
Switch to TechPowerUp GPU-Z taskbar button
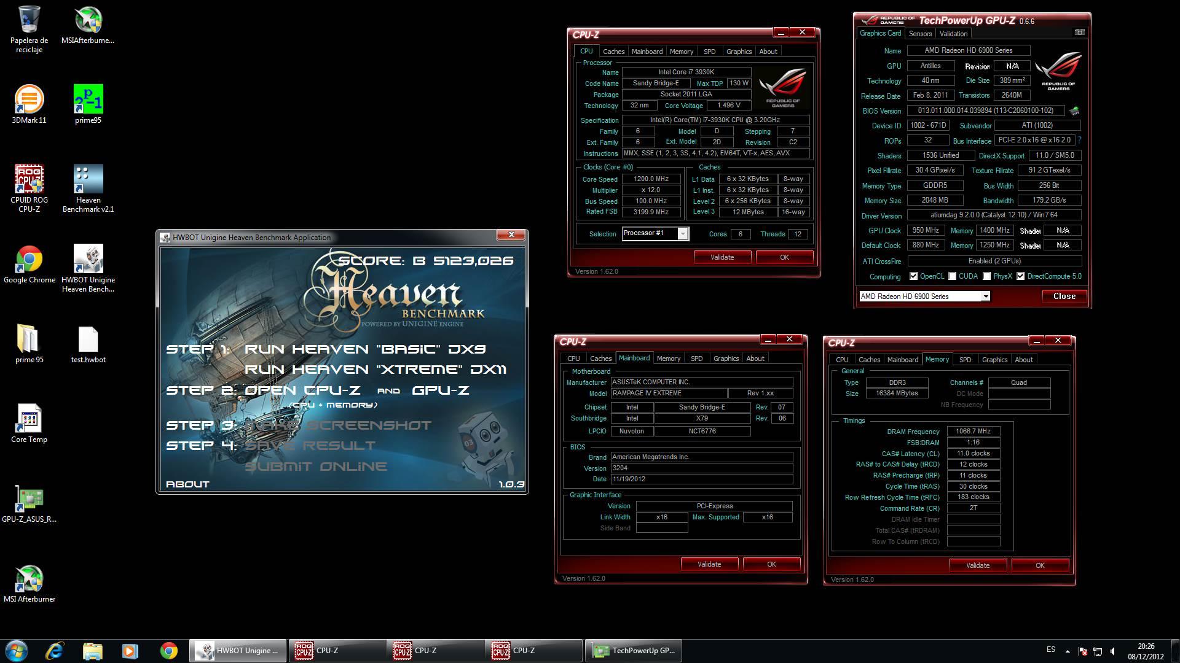tap(634, 651)
